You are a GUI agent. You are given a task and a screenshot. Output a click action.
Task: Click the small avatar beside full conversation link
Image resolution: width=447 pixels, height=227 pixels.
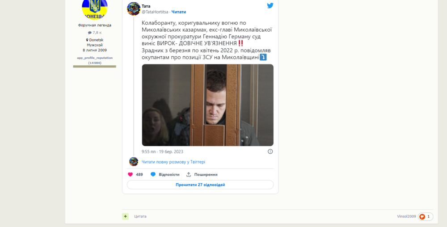click(134, 161)
